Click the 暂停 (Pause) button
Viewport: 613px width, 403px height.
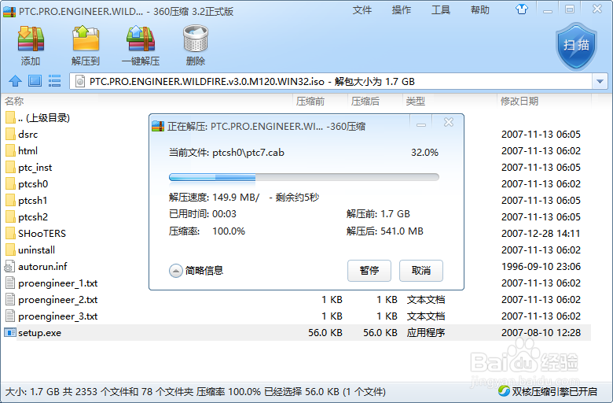click(x=369, y=271)
